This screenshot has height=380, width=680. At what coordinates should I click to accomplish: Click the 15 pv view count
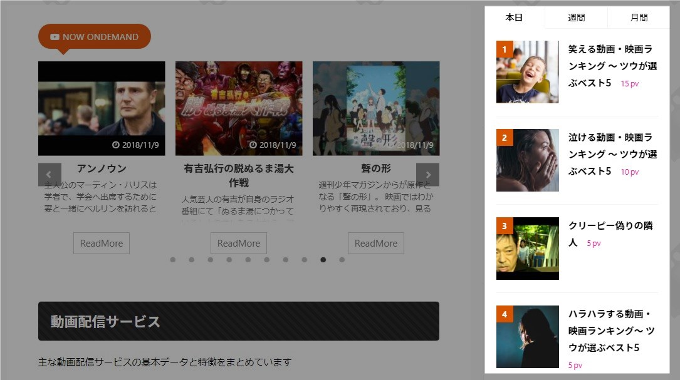(630, 84)
